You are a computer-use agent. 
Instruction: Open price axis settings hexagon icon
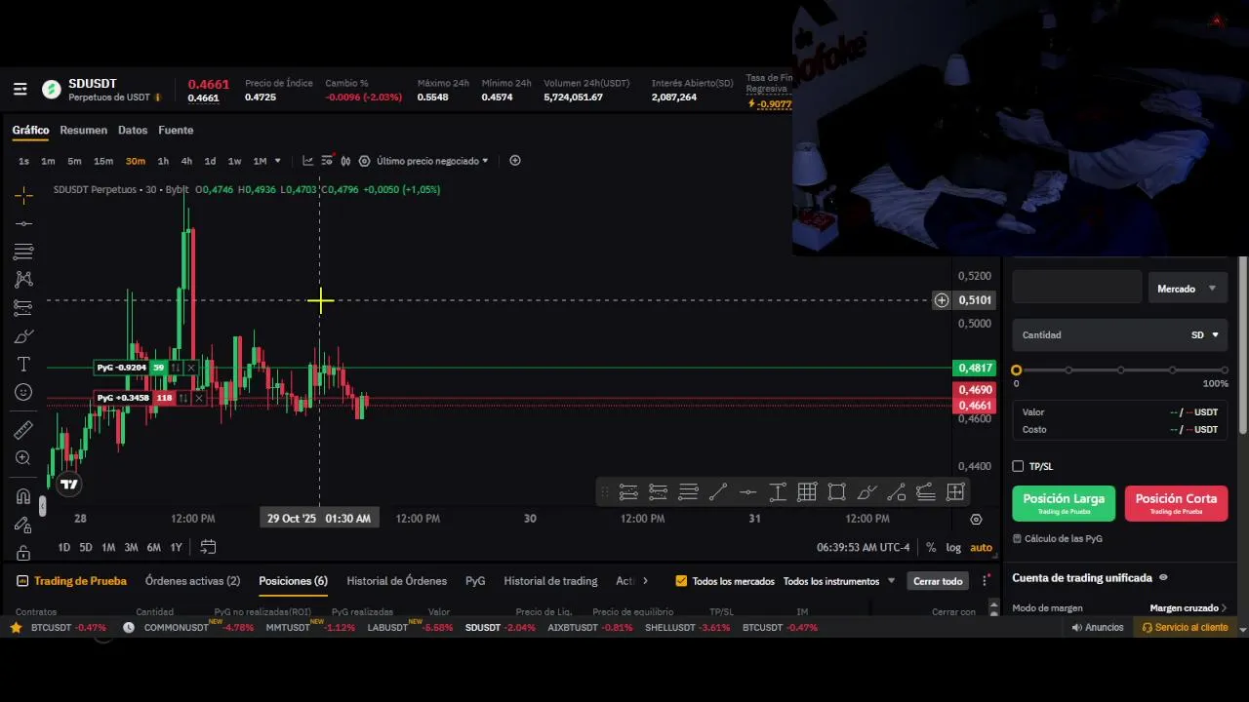(976, 519)
